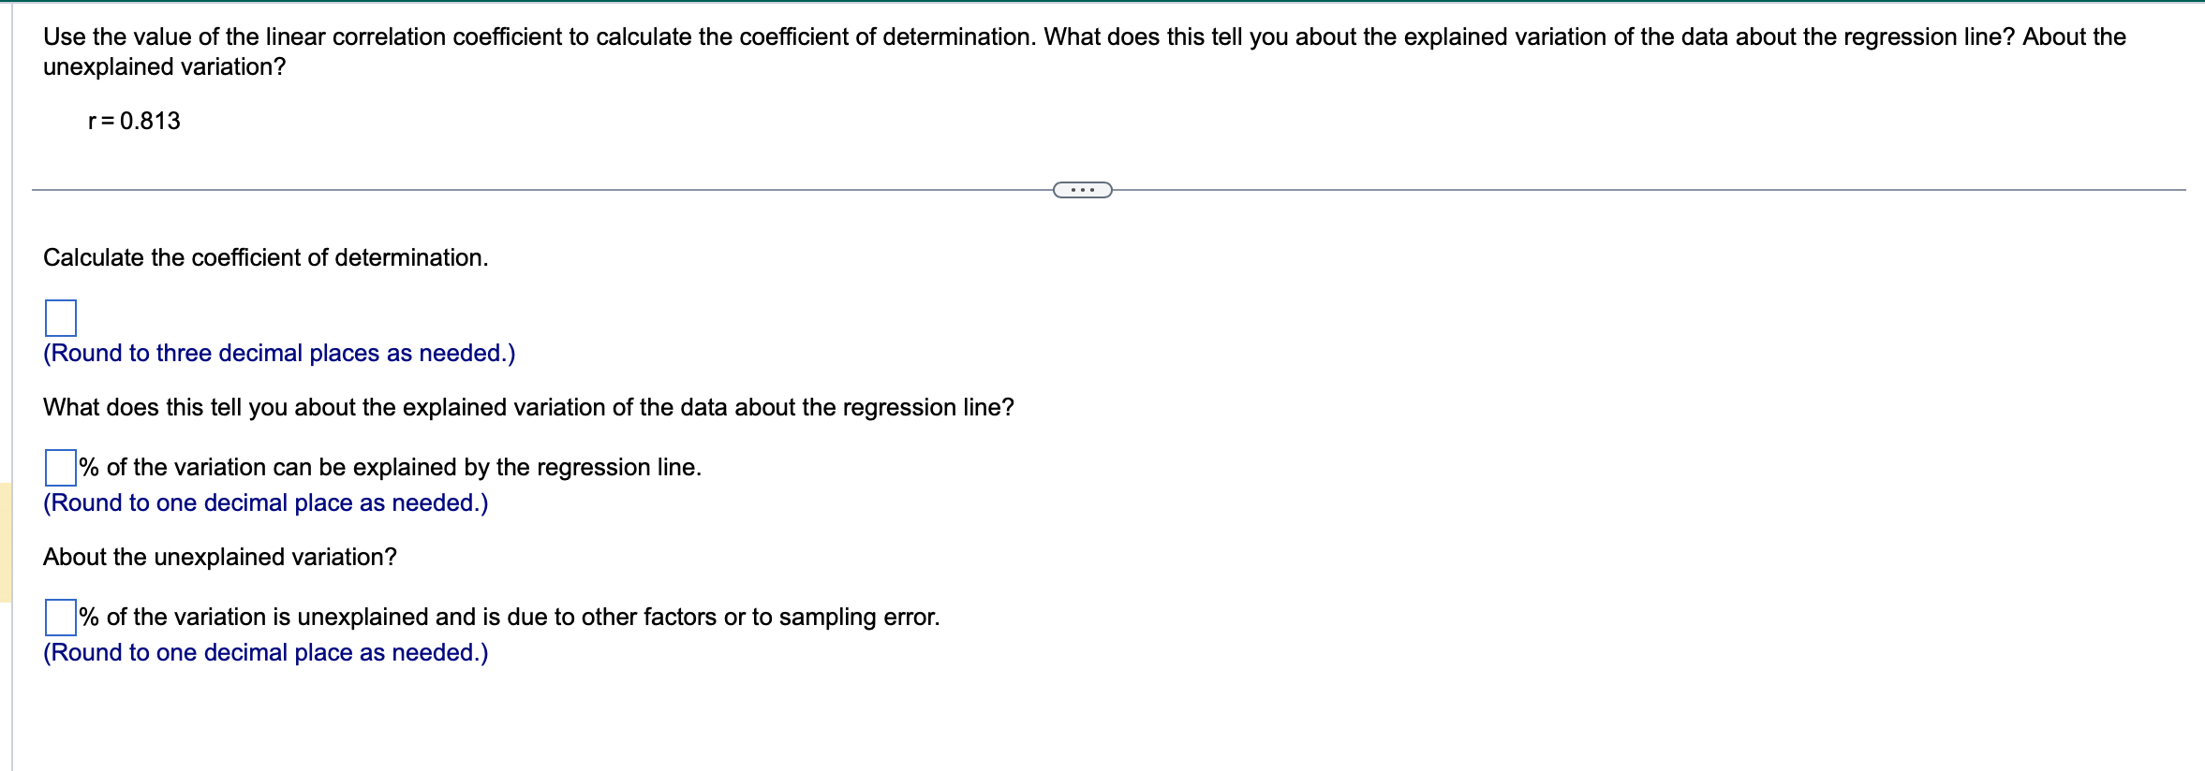
Task: Open the ellipsis options button on the divider
Action: point(1082,189)
